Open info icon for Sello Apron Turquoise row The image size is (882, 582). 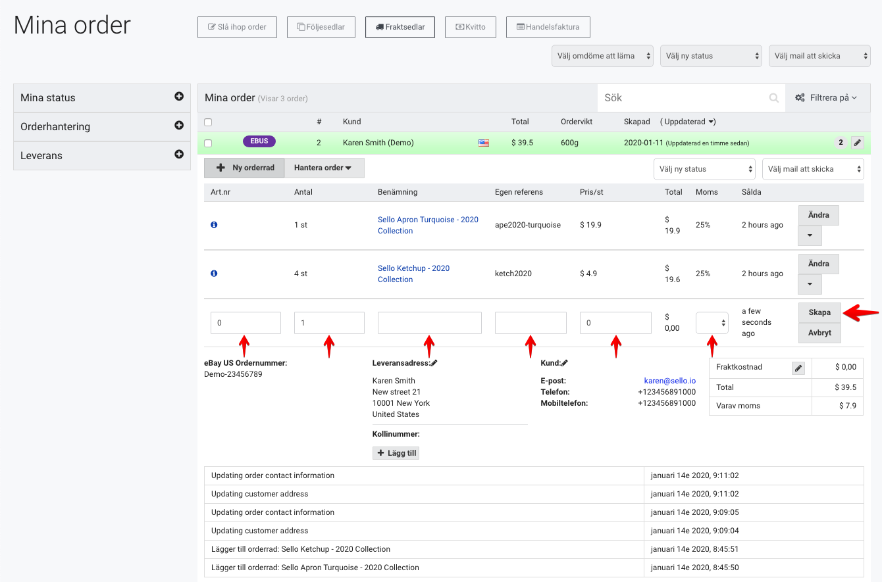coord(214,225)
